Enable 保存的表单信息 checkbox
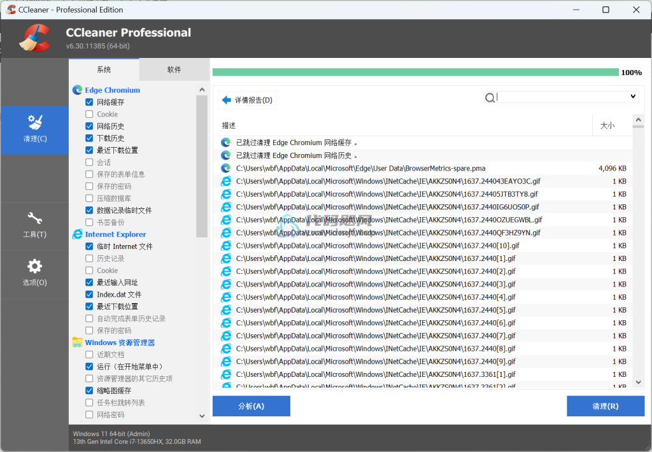The width and height of the screenshot is (652, 452). click(x=89, y=174)
